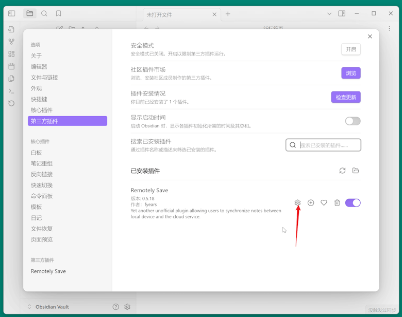402x317 pixels.
Task: Enable the 显示启动时间 toggle
Action: pyautogui.click(x=353, y=121)
